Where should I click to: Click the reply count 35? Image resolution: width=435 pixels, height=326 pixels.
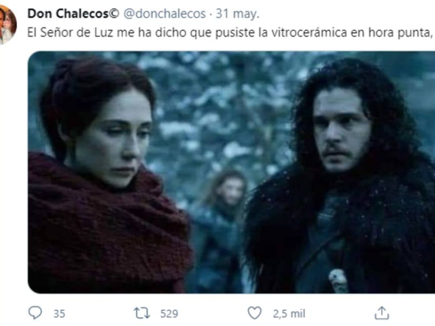point(59,314)
